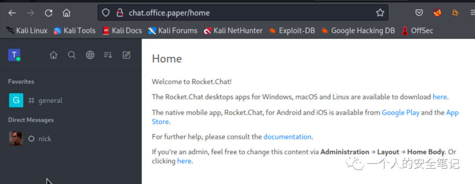The height and width of the screenshot is (184, 475).
Task: Open the Kali NetHunter bookmark
Action: pyautogui.click(x=233, y=31)
